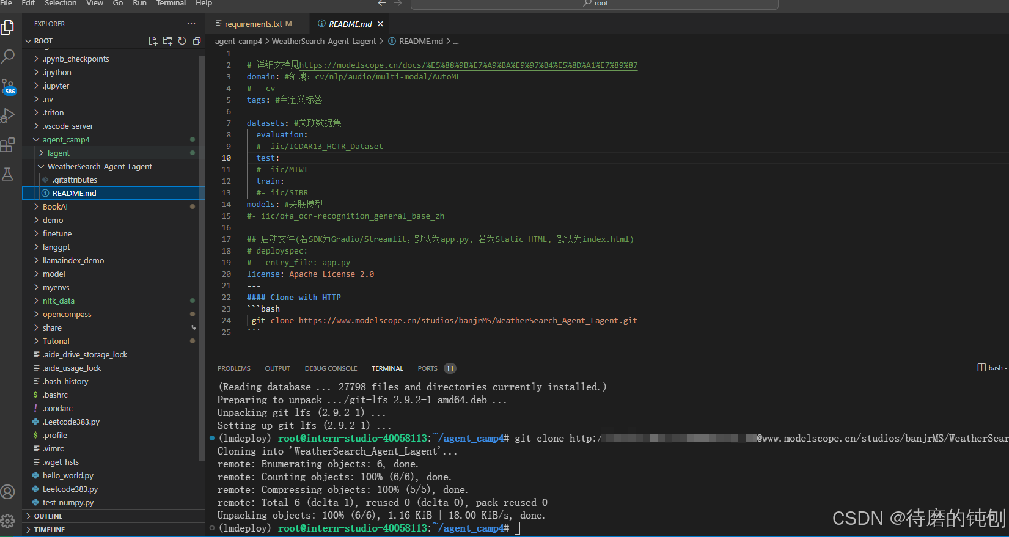The height and width of the screenshot is (537, 1009).
Task: Switch to the PORTS panel tab
Action: pos(427,368)
